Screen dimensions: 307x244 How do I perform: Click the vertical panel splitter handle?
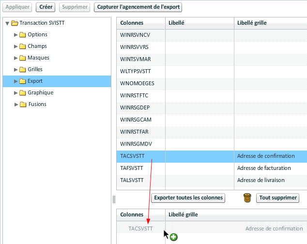pyautogui.click(x=114, y=199)
